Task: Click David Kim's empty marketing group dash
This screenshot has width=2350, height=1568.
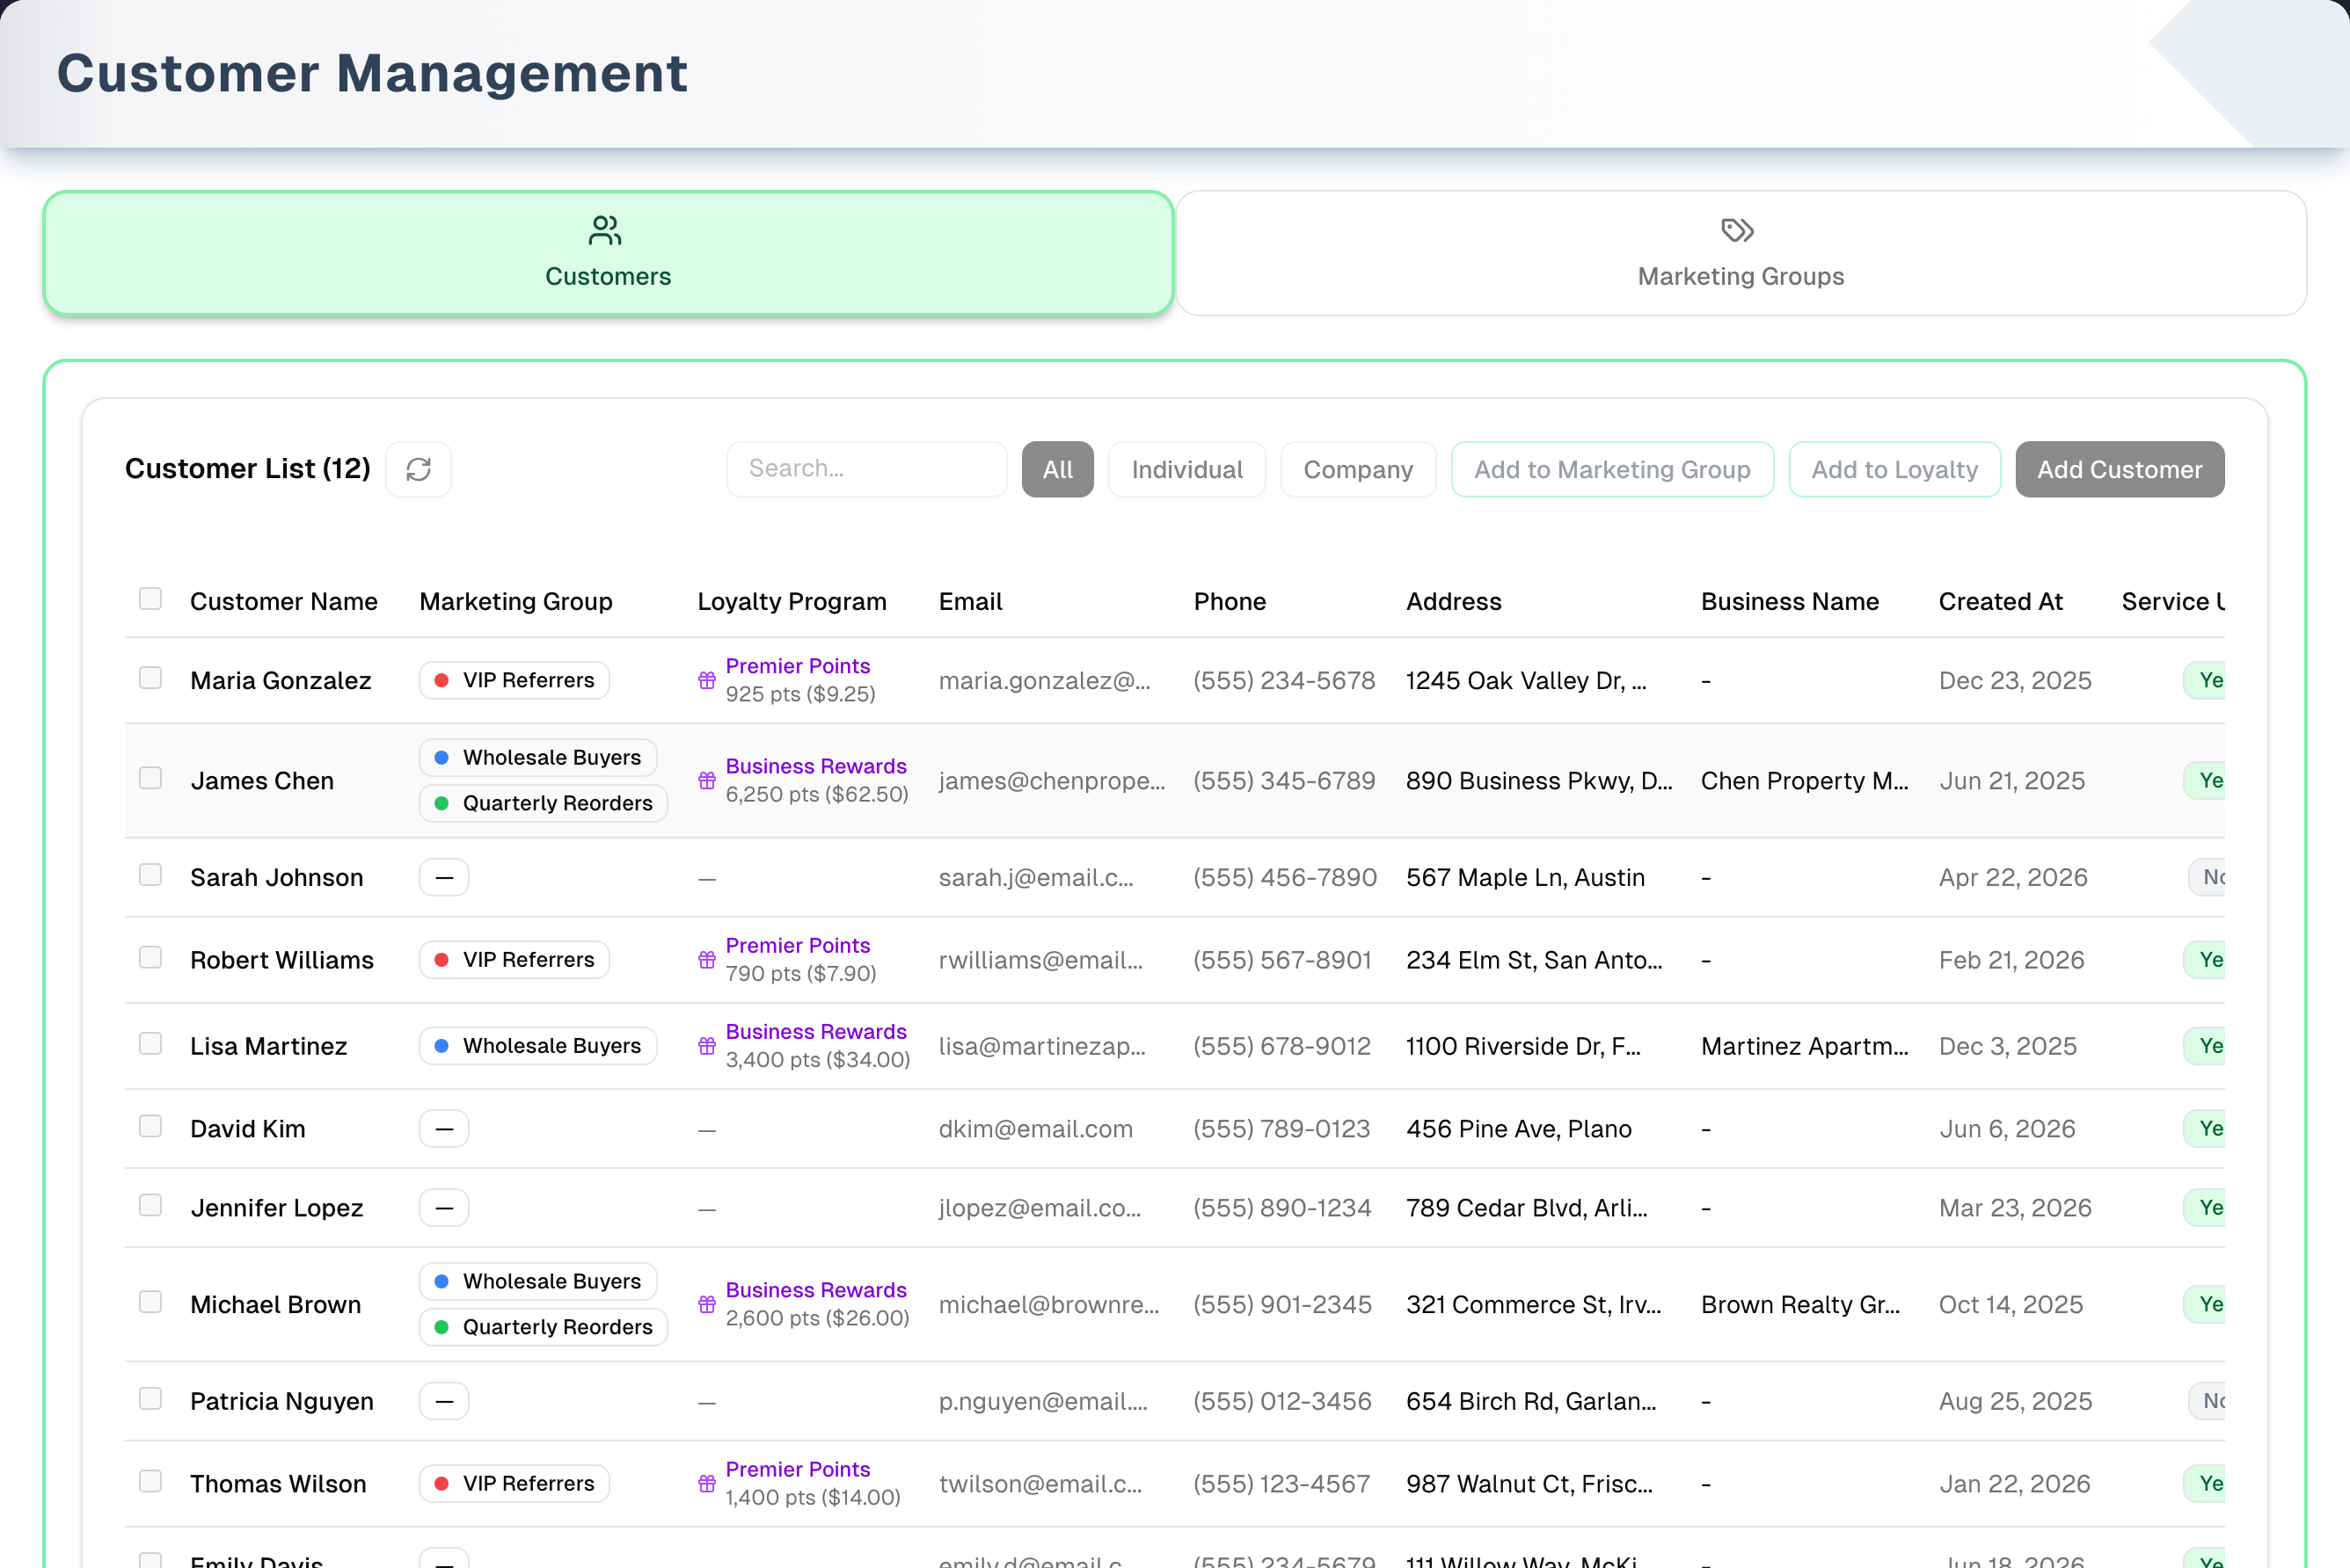Action: tap(444, 1129)
